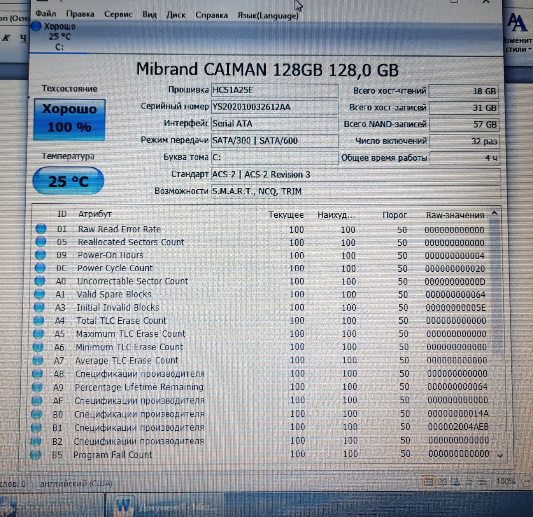Click status circle for Total TLC Erase Count
533x517 pixels.
coord(39,320)
